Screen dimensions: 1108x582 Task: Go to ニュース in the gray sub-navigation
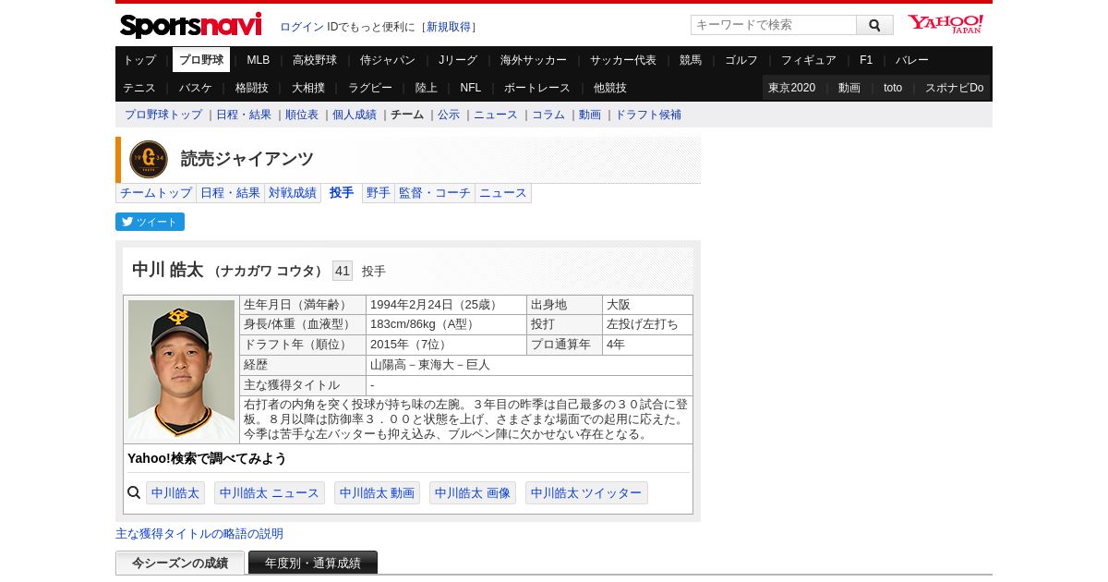click(496, 115)
